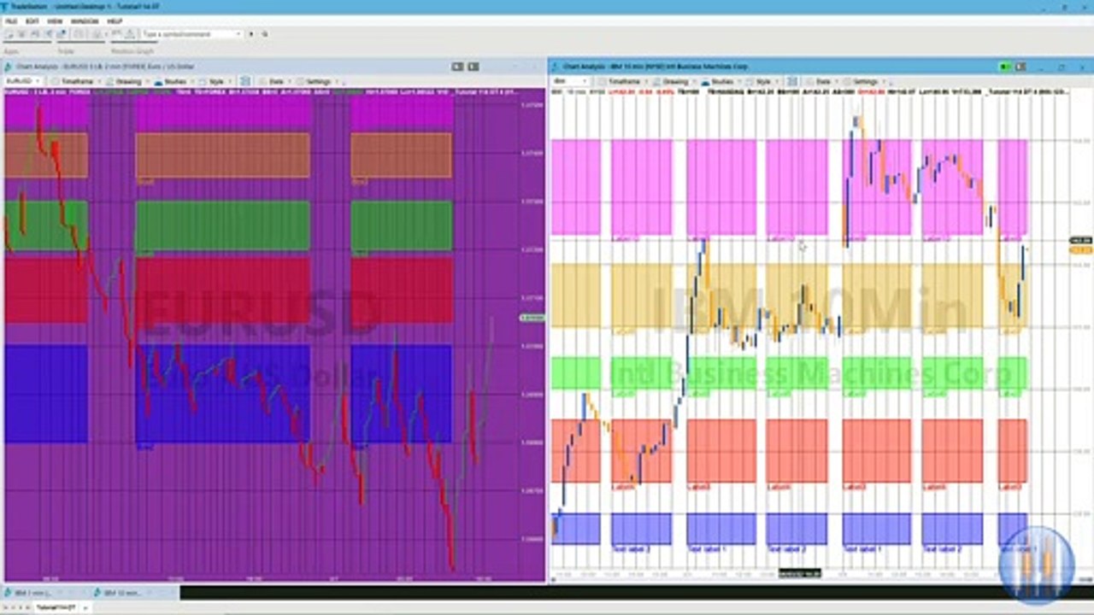1094x615 pixels.
Task: Click the second link icon in EURUSD title bar
Action: pyautogui.click(x=473, y=67)
